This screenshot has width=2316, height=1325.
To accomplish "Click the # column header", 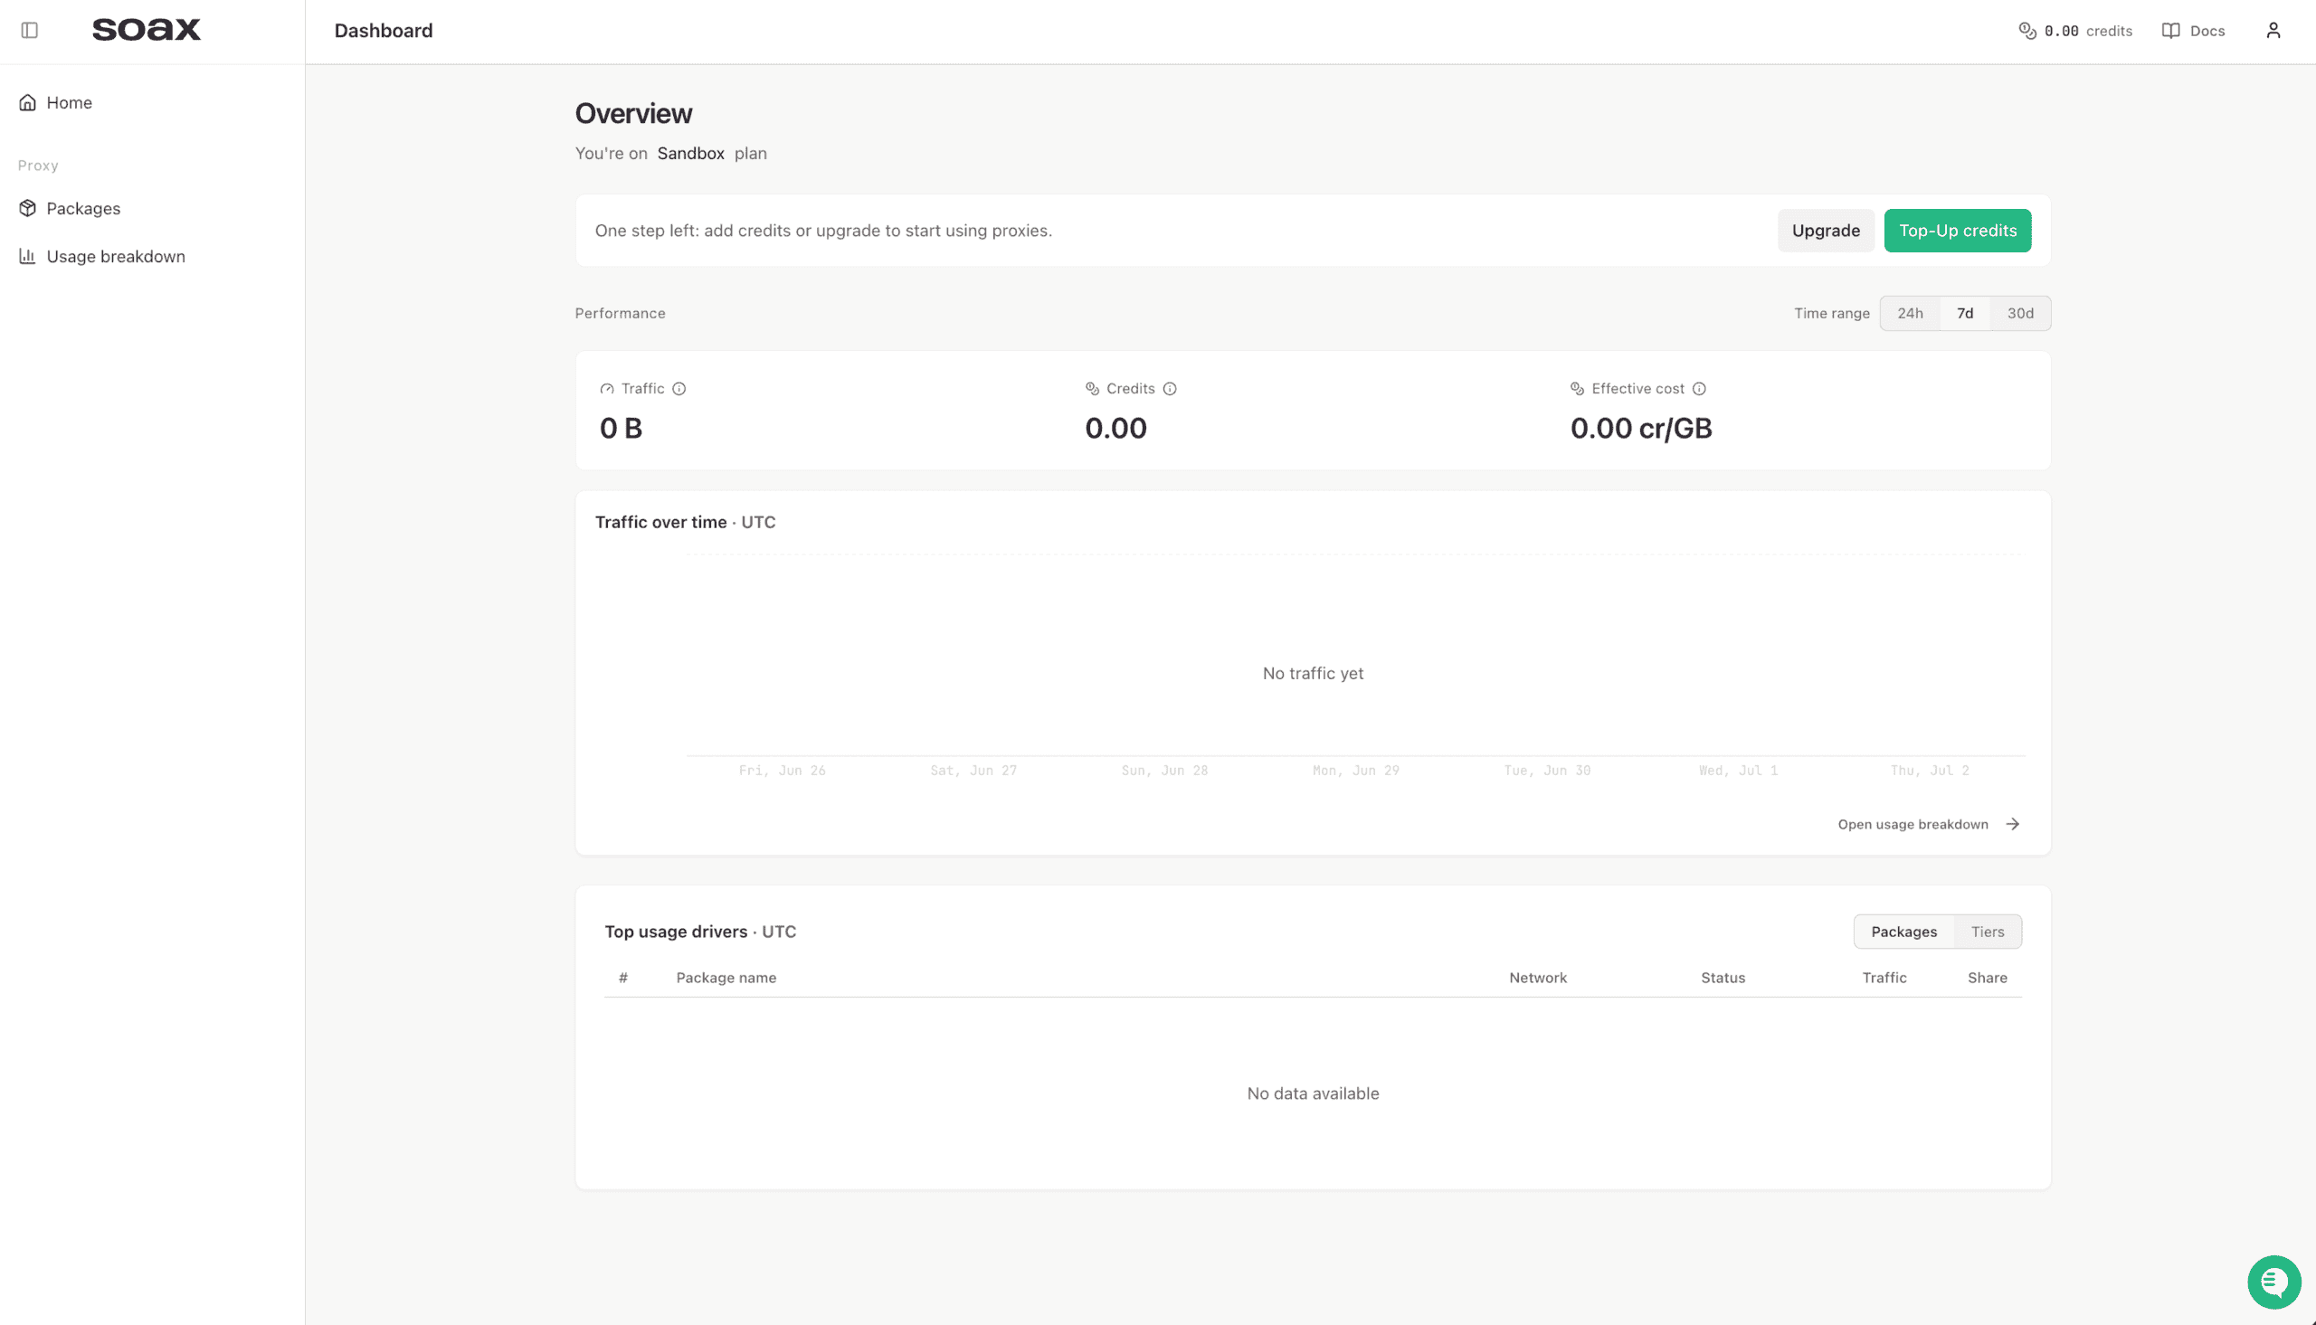I will click(x=622, y=979).
